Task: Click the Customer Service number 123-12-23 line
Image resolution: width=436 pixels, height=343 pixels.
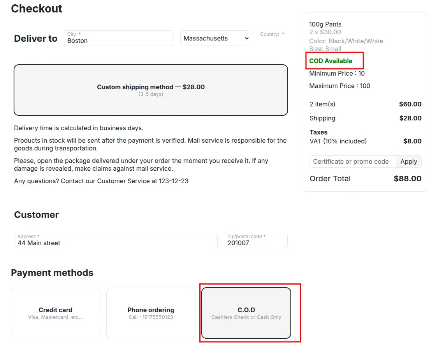Action: tap(101, 181)
